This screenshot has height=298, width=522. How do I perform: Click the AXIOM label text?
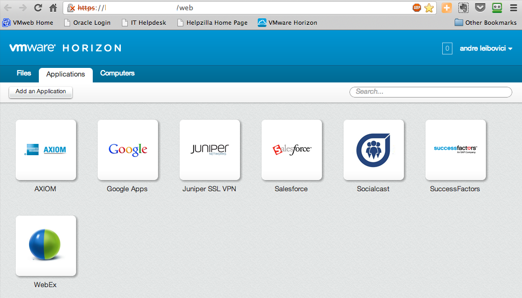tap(45, 189)
